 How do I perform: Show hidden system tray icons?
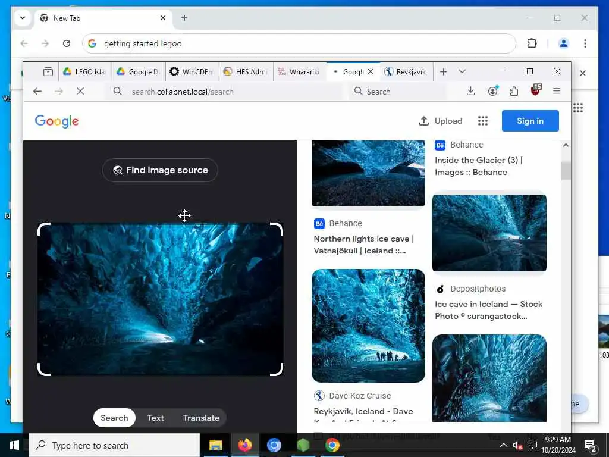[x=503, y=445]
